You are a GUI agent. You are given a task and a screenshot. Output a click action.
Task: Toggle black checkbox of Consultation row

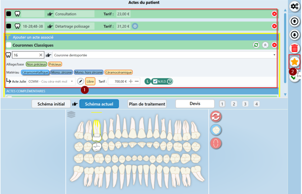pyautogui.click(x=8, y=14)
